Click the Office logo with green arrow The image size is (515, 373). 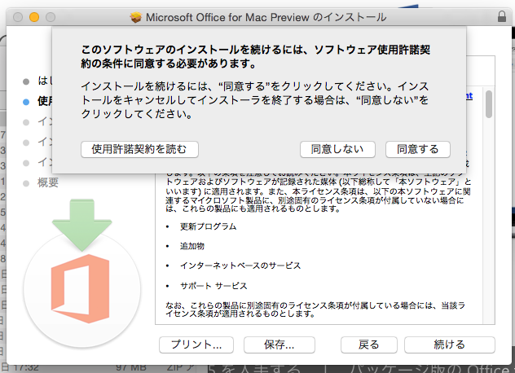click(x=82, y=273)
